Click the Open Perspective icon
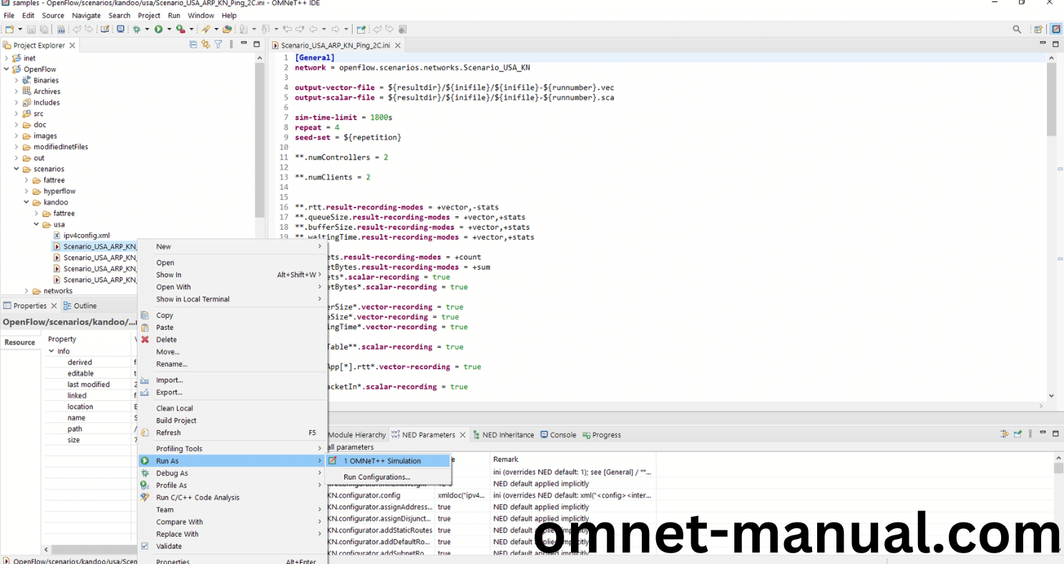1064x564 pixels. [x=1038, y=29]
